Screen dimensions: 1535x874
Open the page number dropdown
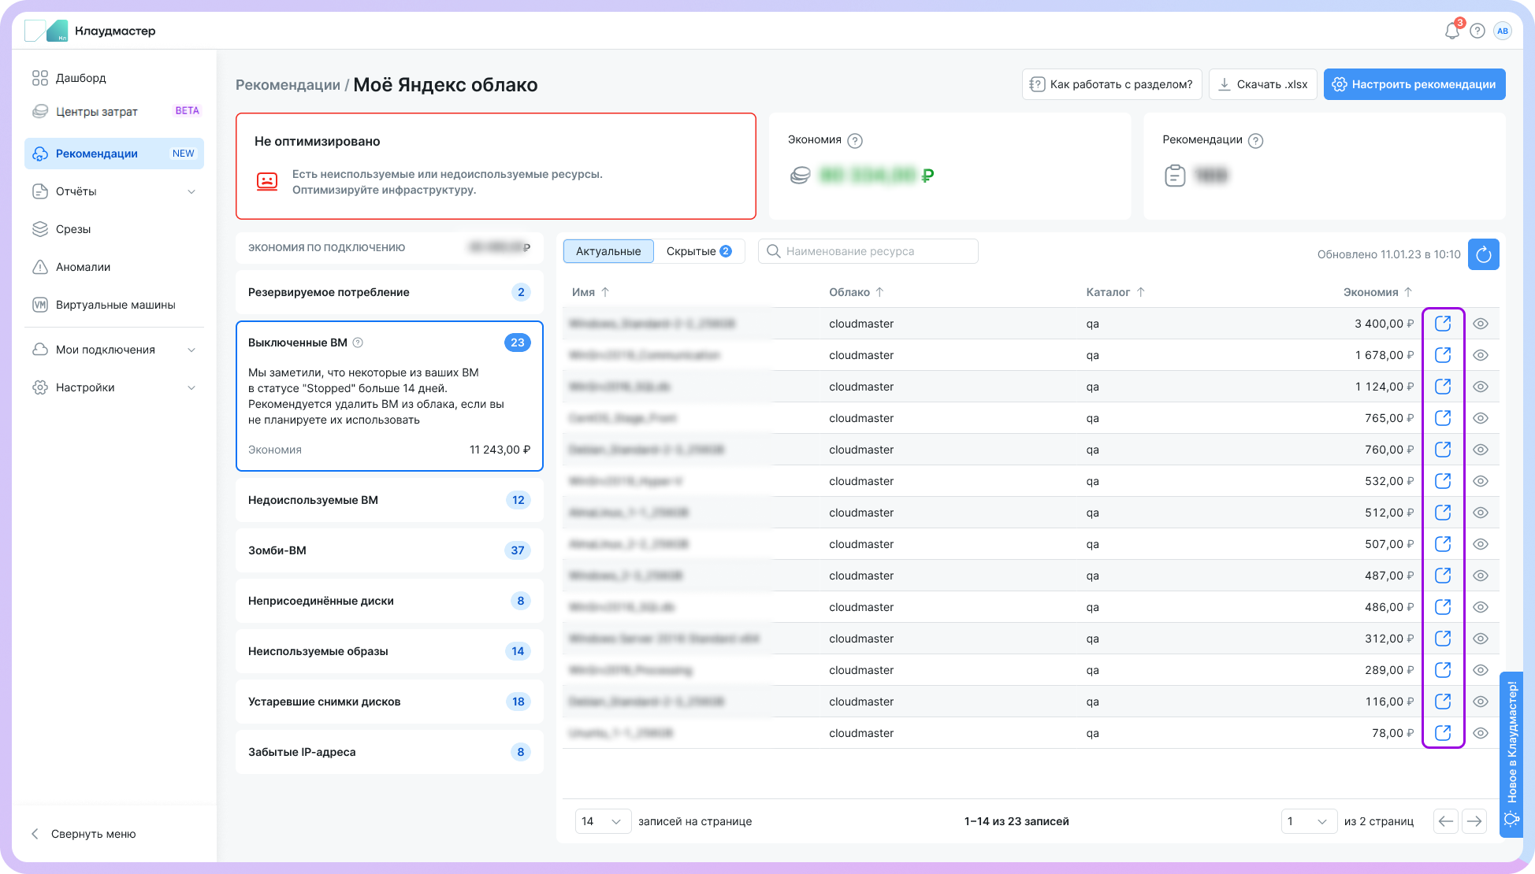tap(1308, 821)
